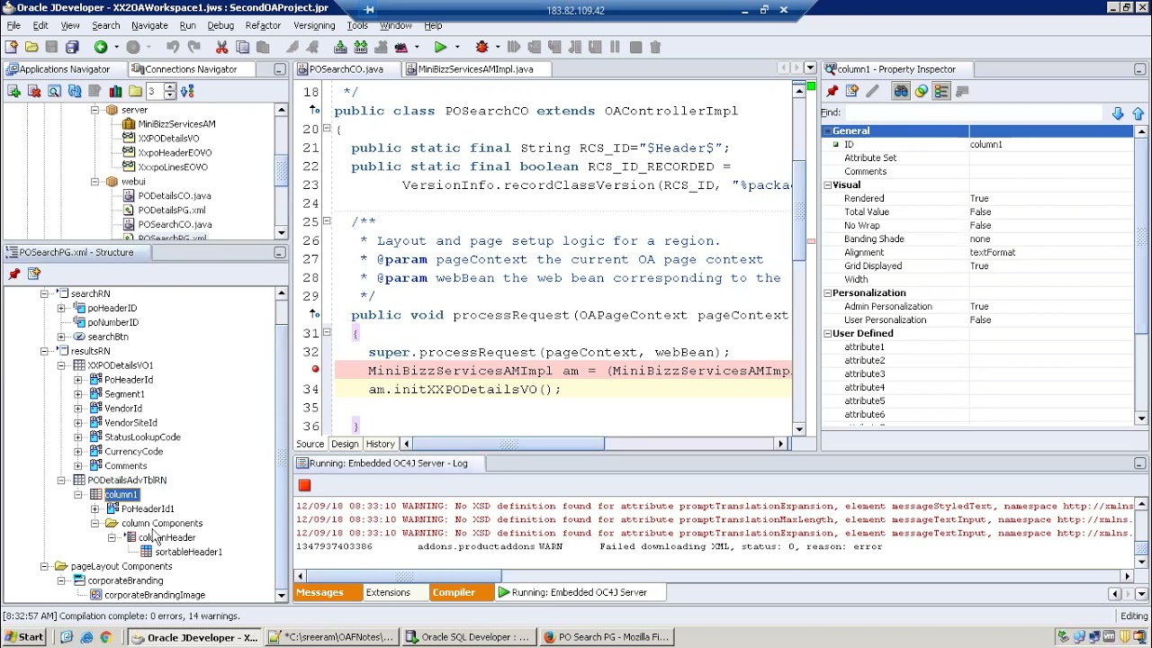Viewport: 1152px width, 648px height.
Task: Switch to the Design editor tab
Action: pos(345,444)
